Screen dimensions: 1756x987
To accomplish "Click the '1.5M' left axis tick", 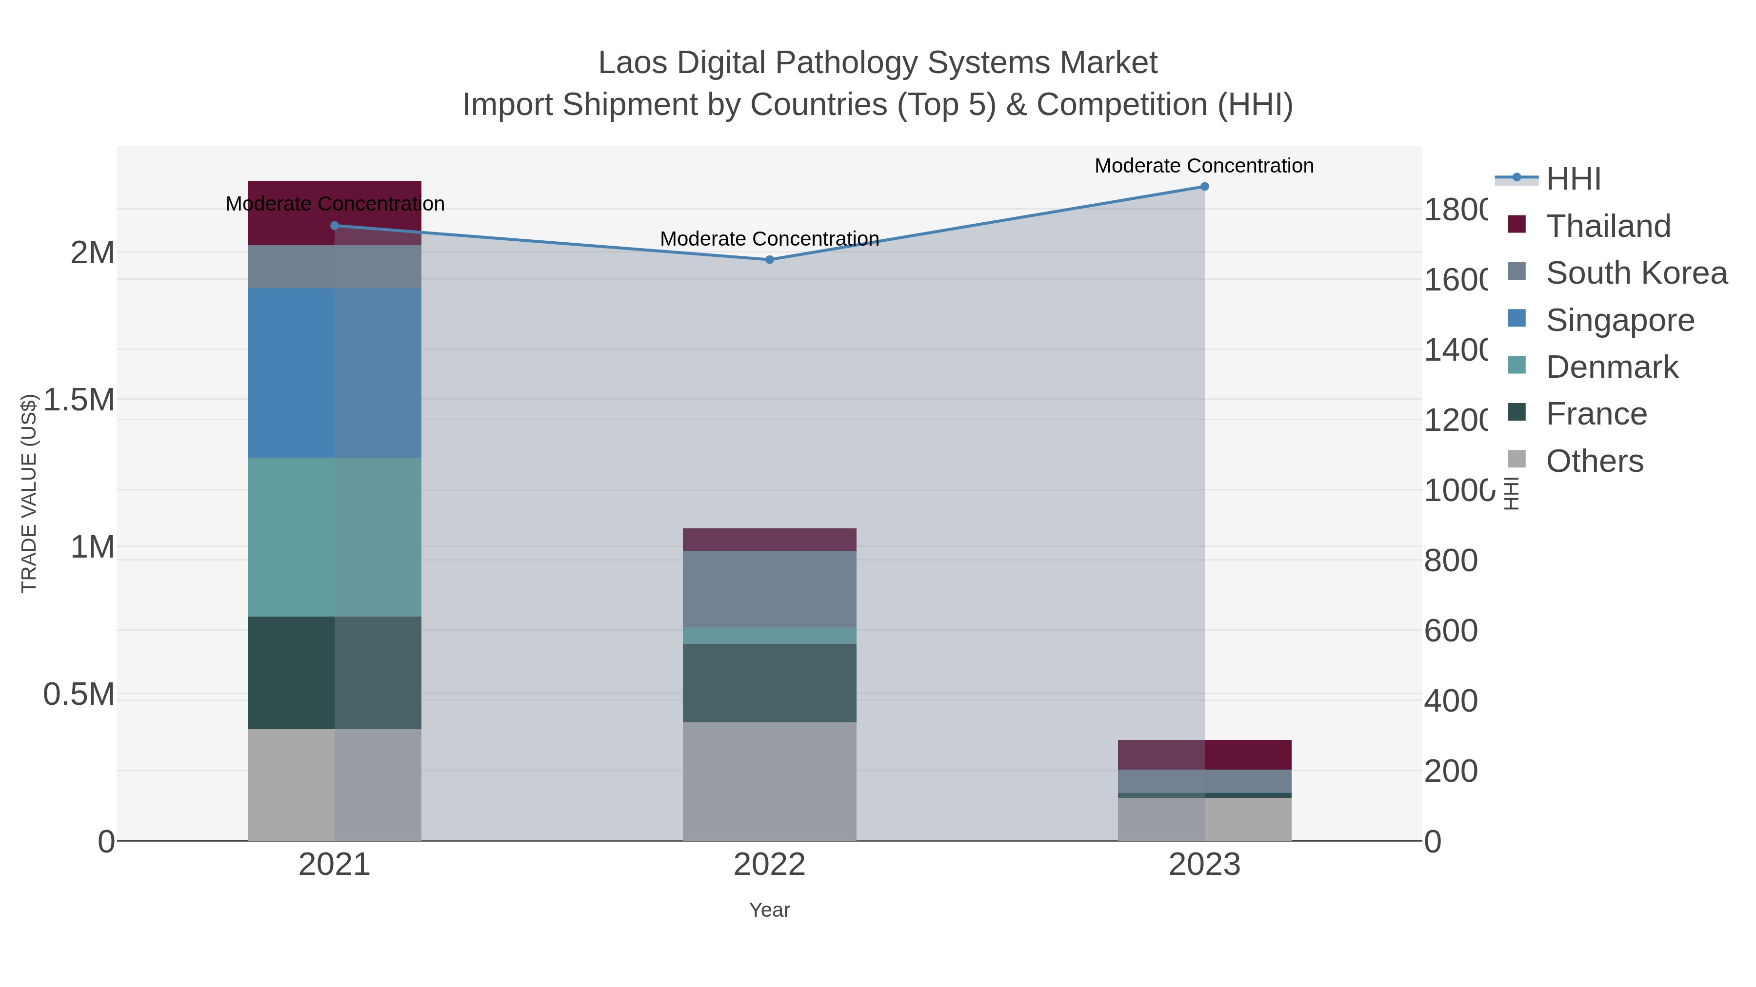I will tap(79, 400).
